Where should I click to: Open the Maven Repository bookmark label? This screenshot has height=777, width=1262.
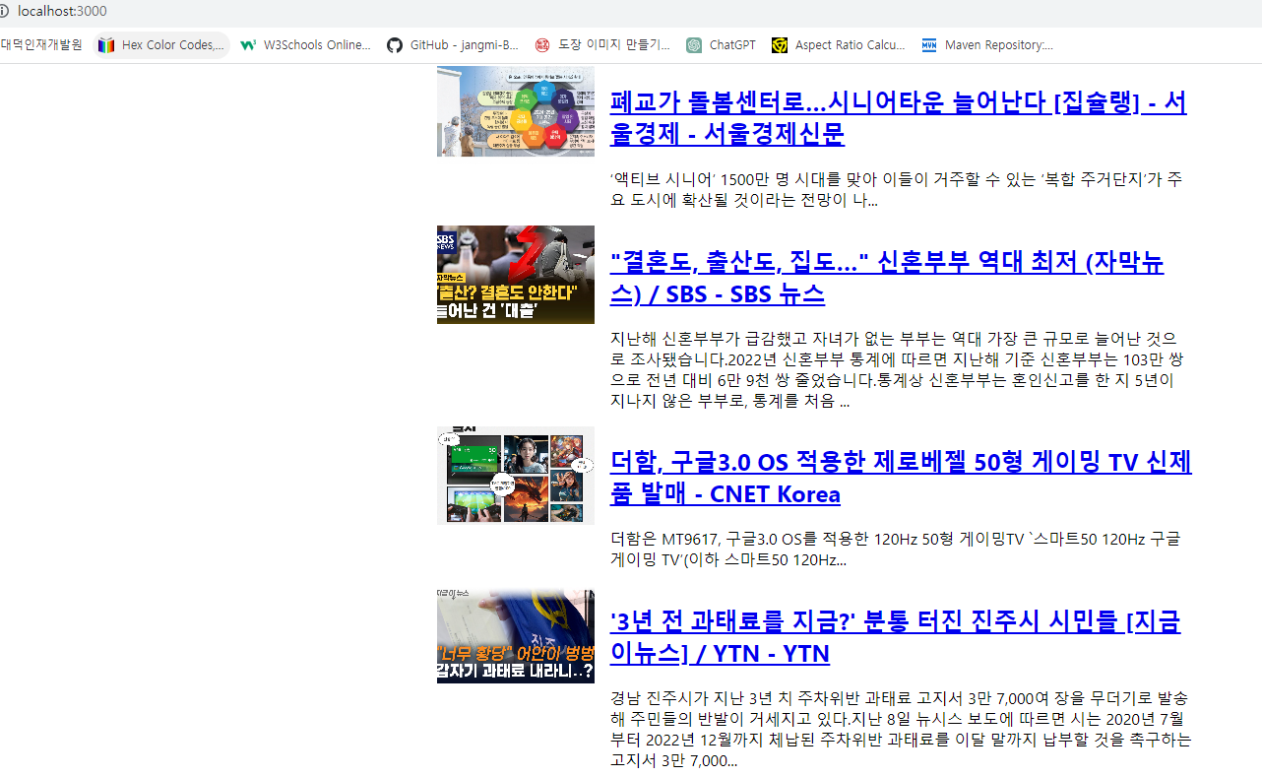pos(999,45)
